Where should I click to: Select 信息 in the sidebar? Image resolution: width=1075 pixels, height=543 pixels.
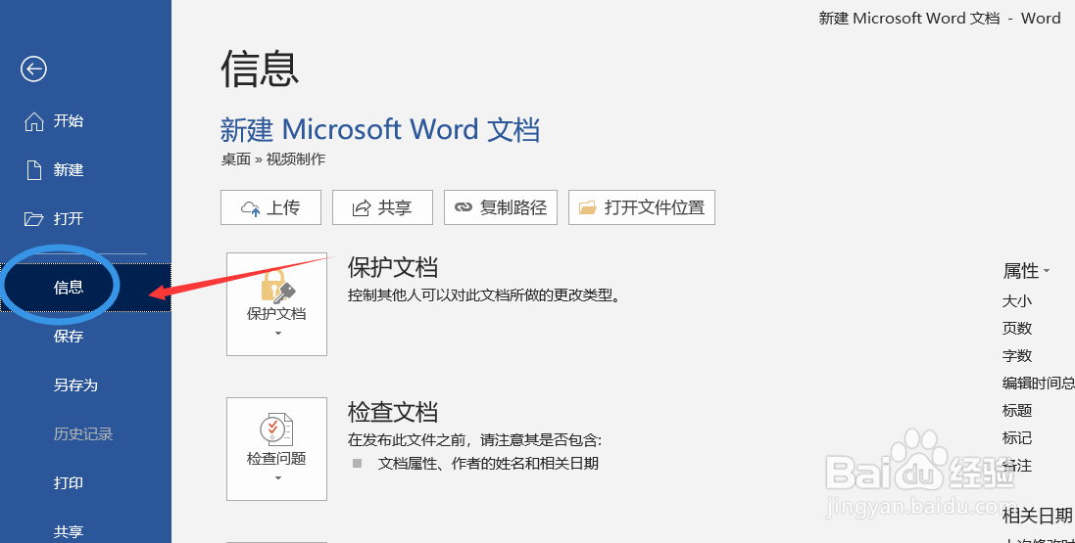coord(85,288)
